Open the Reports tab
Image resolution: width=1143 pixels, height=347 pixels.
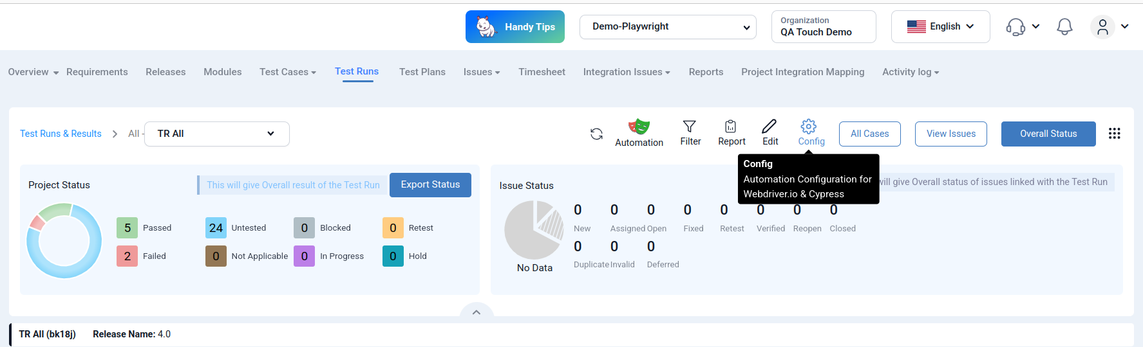tap(706, 72)
